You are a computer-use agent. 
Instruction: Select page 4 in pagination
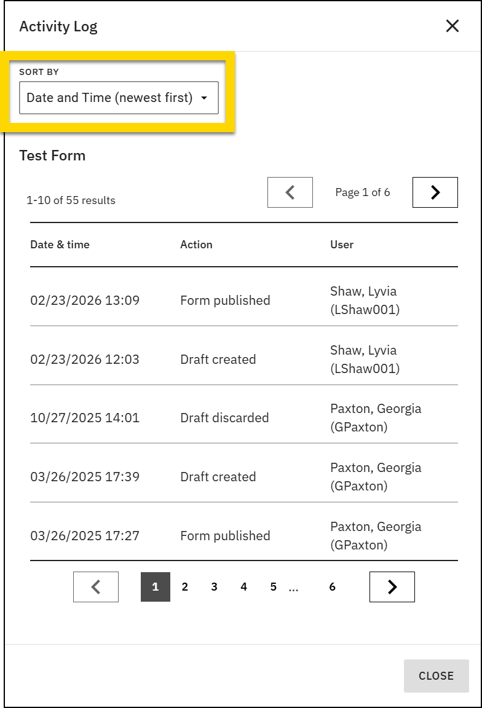[x=243, y=586]
